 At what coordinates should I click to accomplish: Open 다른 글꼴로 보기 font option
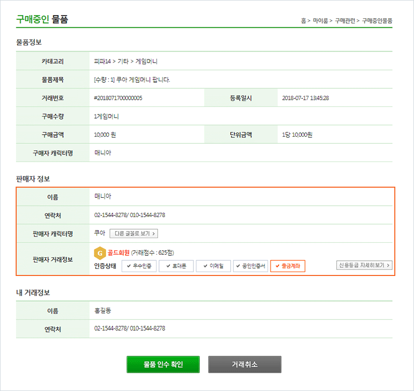[134, 234]
